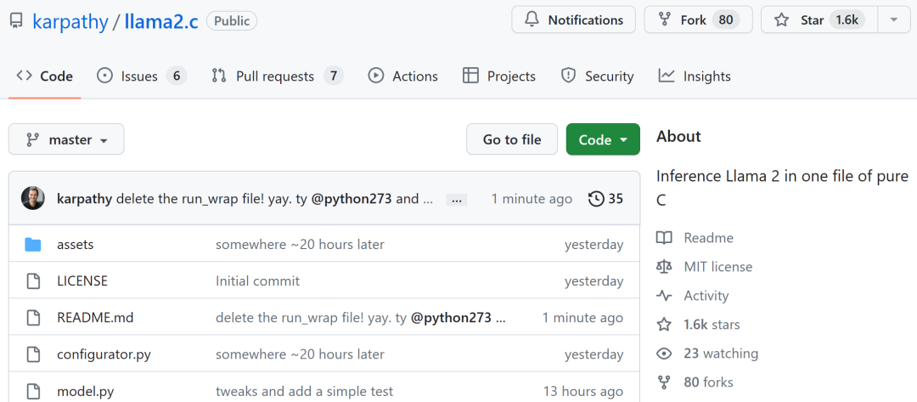This screenshot has width=917, height=402.
Task: View commit history clock icon
Action: point(597,199)
